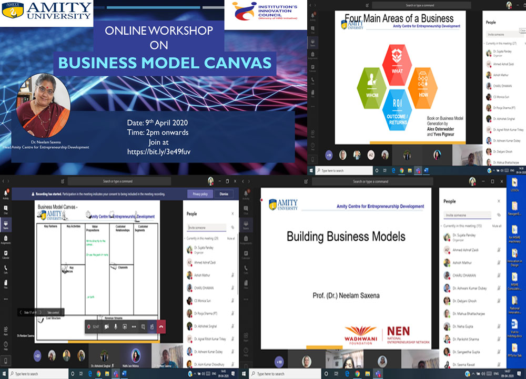Click 'Invite someone' field in Business Model Canvas window
Image resolution: width=526 pixels, height=379 pixels.
(207, 228)
